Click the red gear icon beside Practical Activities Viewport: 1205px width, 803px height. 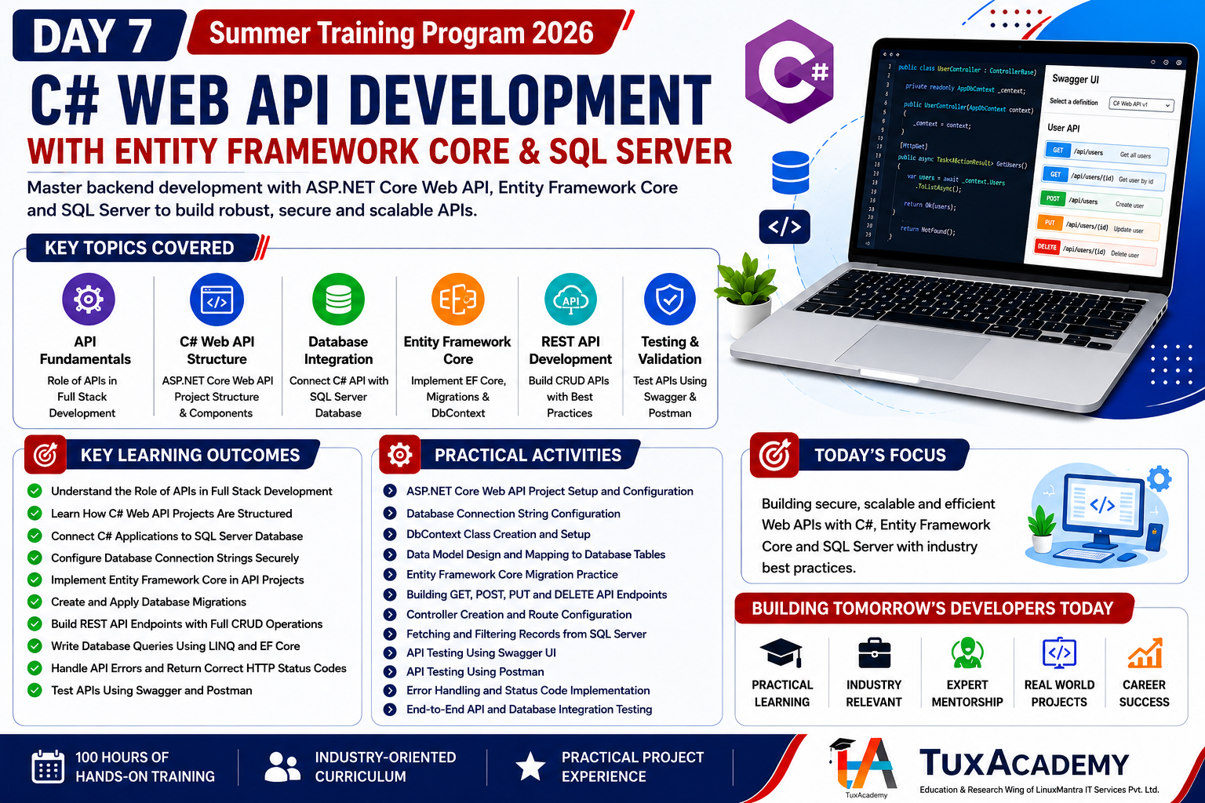coord(400,454)
